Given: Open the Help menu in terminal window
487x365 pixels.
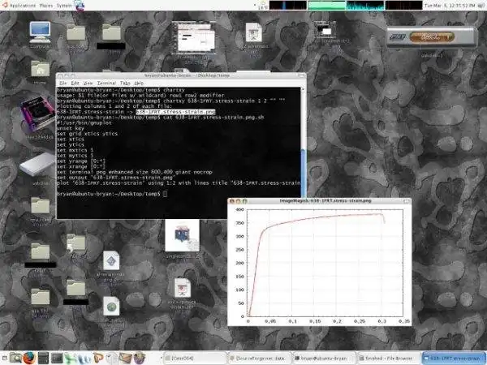Looking at the screenshot, I should (139, 84).
